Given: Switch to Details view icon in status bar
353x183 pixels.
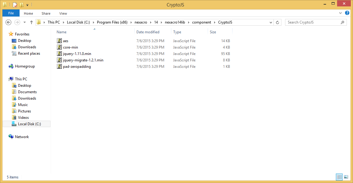Looking at the screenshot, I should [339, 177].
